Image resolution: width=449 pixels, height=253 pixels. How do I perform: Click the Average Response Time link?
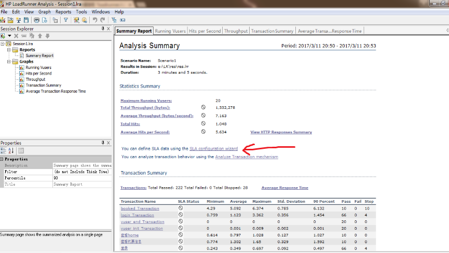(x=284, y=188)
